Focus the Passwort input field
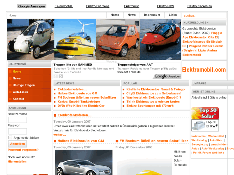Image resolution: width=234 pixels, height=175 pixels. [17, 131]
